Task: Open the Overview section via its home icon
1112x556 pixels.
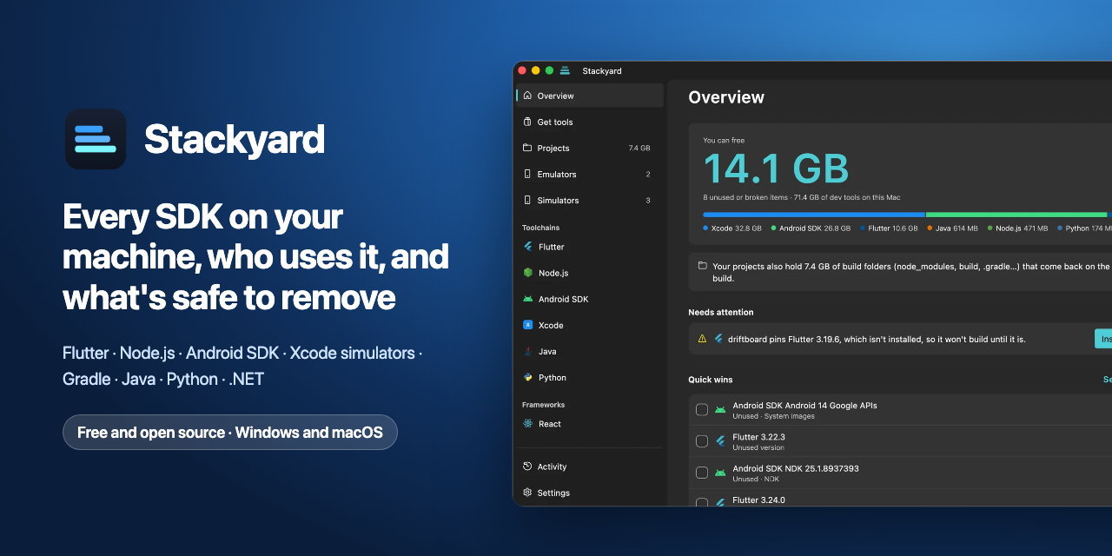Action: 527,96
